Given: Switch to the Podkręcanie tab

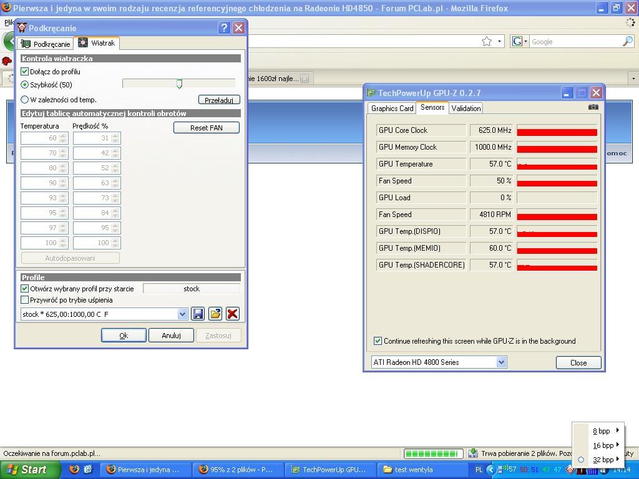Looking at the screenshot, I should (46, 44).
